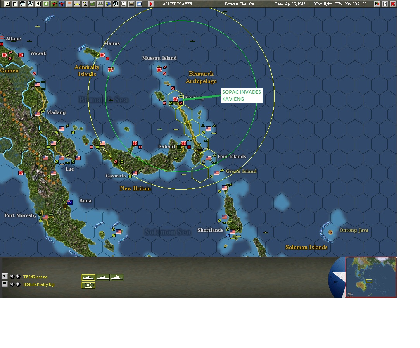Image resolution: width=420 pixels, height=348 pixels.
Task: Click the globe toolbar icon
Action: 108,4
